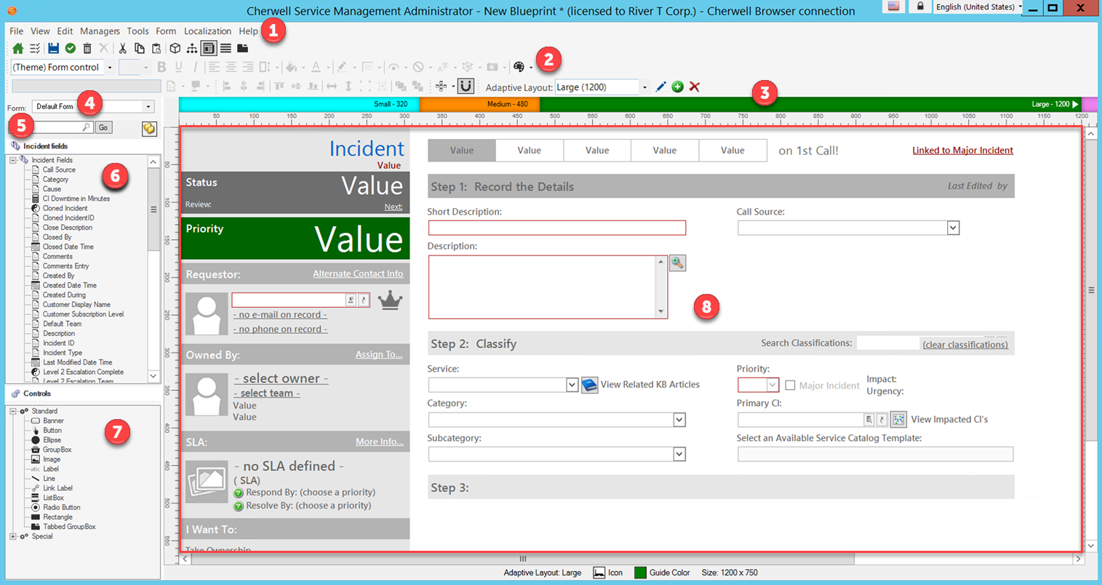Image resolution: width=1102 pixels, height=585 pixels.
Task: Click requestor avatar silhouette image
Action: 207,314
